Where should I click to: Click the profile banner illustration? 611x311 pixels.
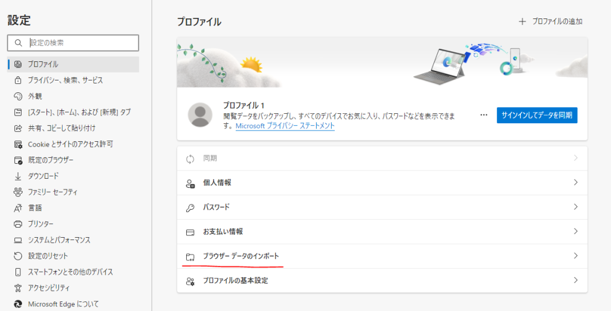(x=382, y=63)
